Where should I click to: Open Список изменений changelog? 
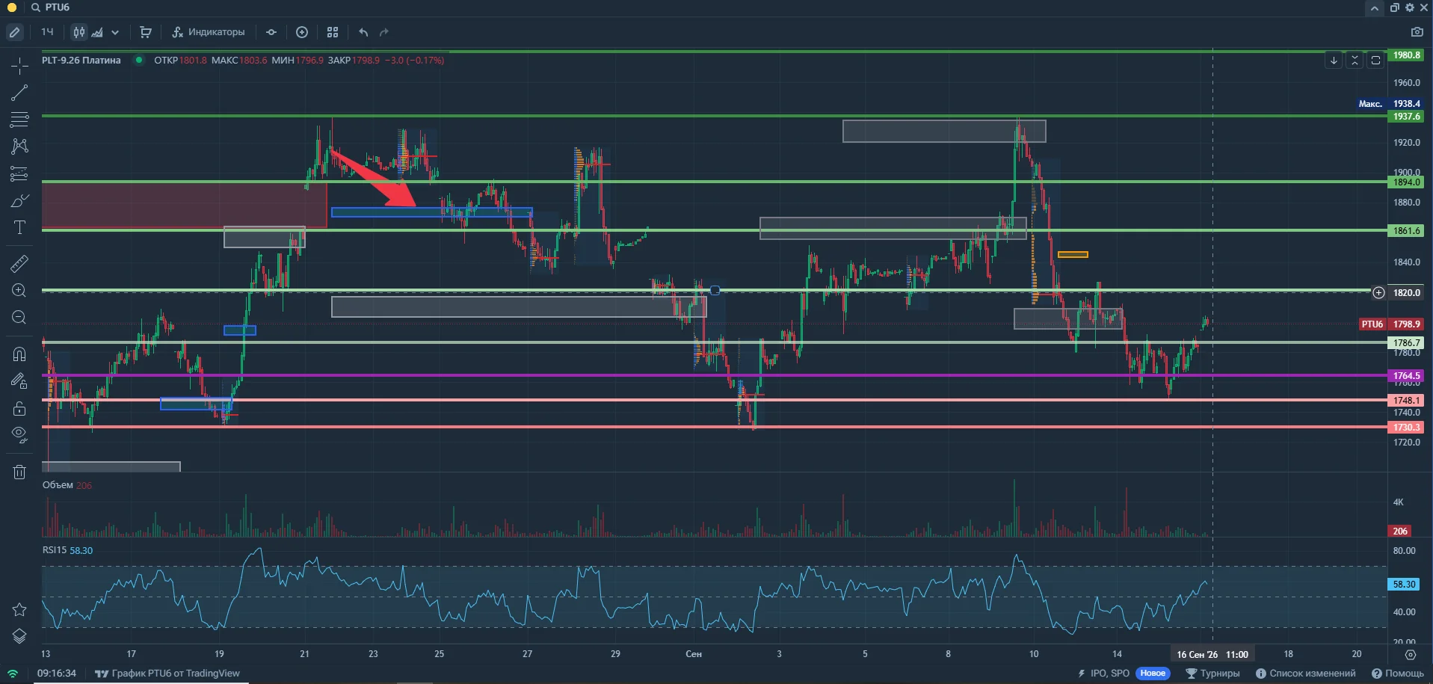click(x=1305, y=674)
